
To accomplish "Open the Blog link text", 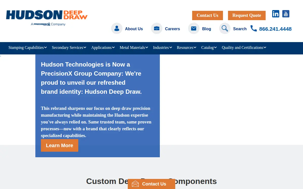I will pyautogui.click(x=207, y=29).
